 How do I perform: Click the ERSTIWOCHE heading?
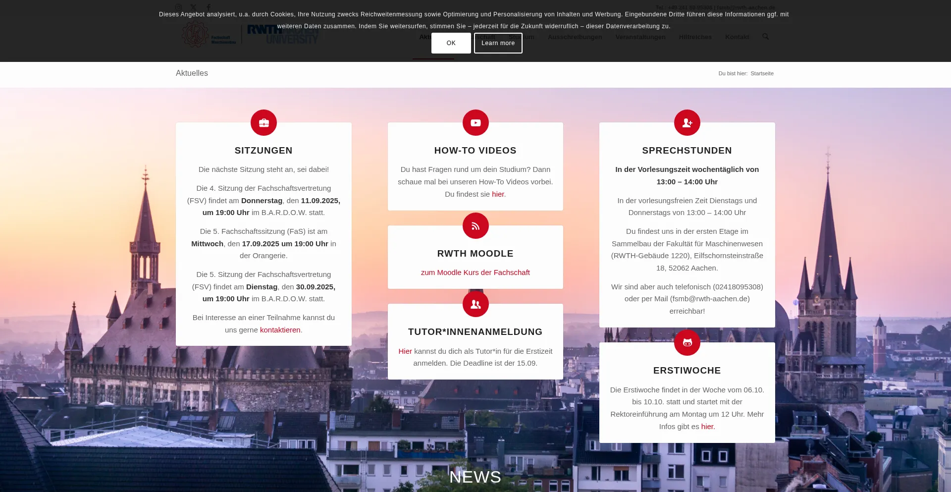click(x=687, y=371)
